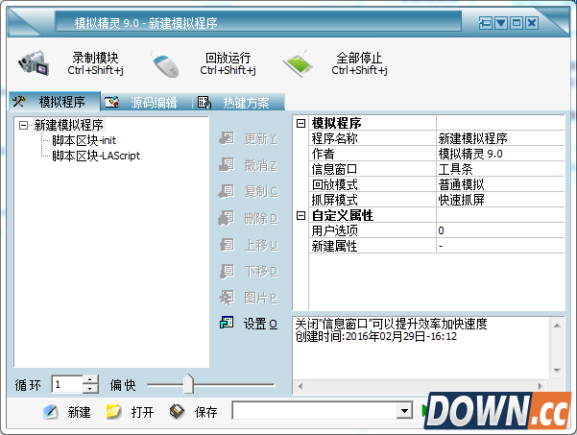Image resolution: width=577 pixels, height=435 pixels.
Task: Click the 抓屏模式 property label
Action: coord(334,200)
